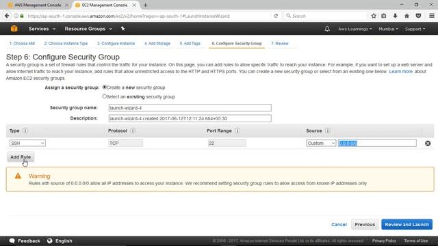Open a new browser tab

pos(145,5)
